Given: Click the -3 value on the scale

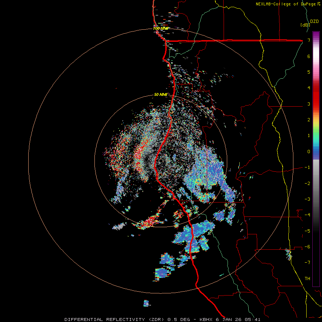Looking at the screenshot, I should (x=307, y=199).
